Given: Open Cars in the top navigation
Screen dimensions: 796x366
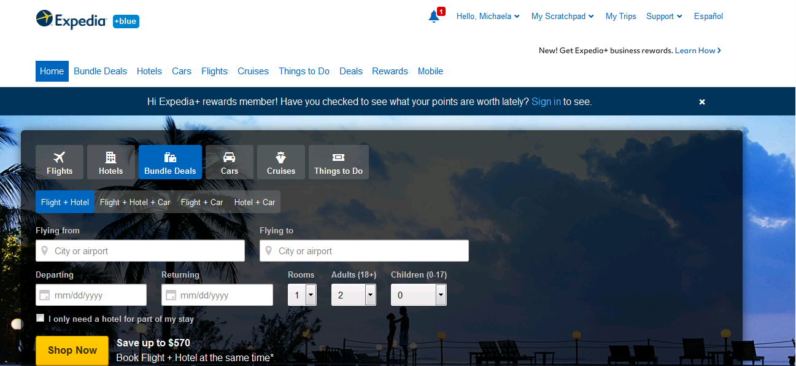Looking at the screenshot, I should point(182,71).
